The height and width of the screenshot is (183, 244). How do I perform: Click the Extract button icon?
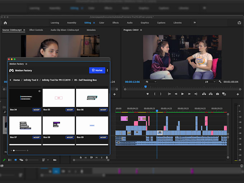click(211, 94)
